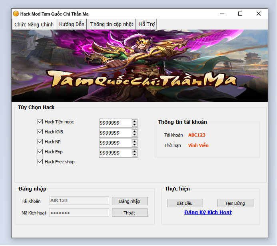Increase the Hack Tiên ngọc value with up arrow
The width and height of the screenshot is (277, 246).
pos(135,121)
